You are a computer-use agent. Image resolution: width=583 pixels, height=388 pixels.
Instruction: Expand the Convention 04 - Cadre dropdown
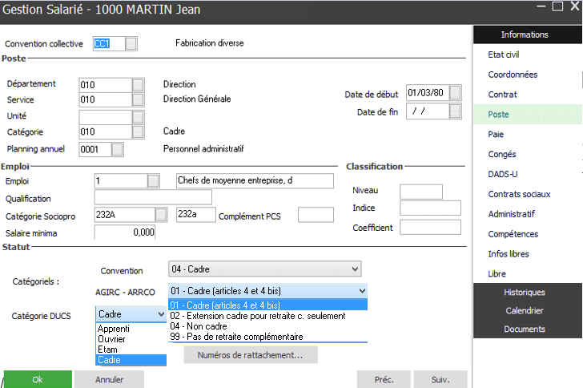click(x=355, y=269)
